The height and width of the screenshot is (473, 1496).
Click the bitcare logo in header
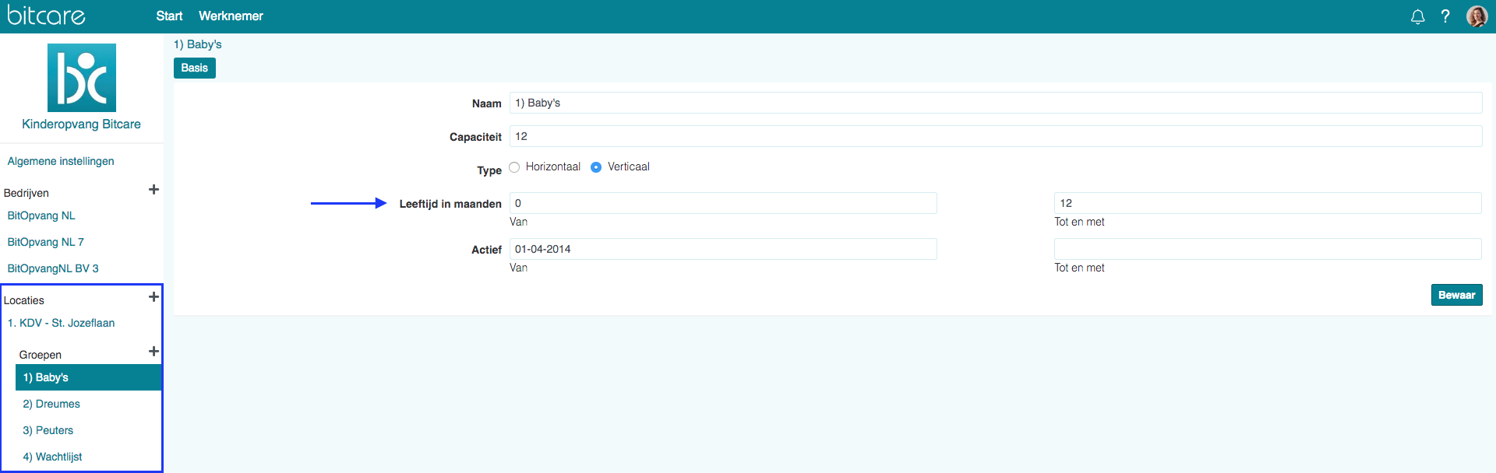(46, 16)
